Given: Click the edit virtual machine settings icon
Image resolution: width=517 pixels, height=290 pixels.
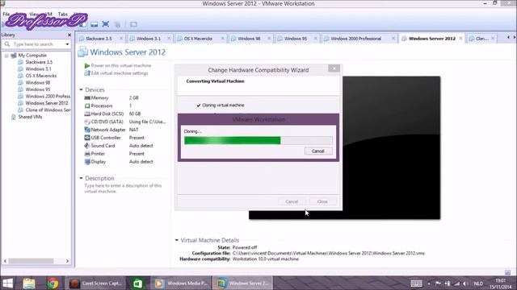Looking at the screenshot, I should click(87, 73).
